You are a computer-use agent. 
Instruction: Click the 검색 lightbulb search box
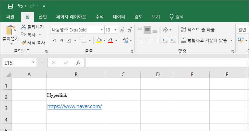pos(176,17)
